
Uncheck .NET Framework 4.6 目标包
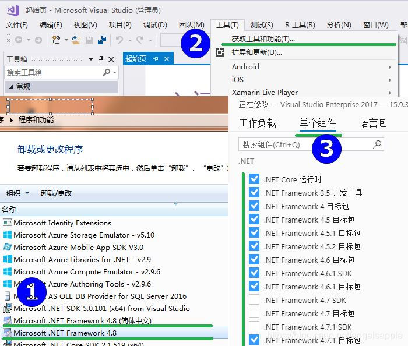click(254, 259)
